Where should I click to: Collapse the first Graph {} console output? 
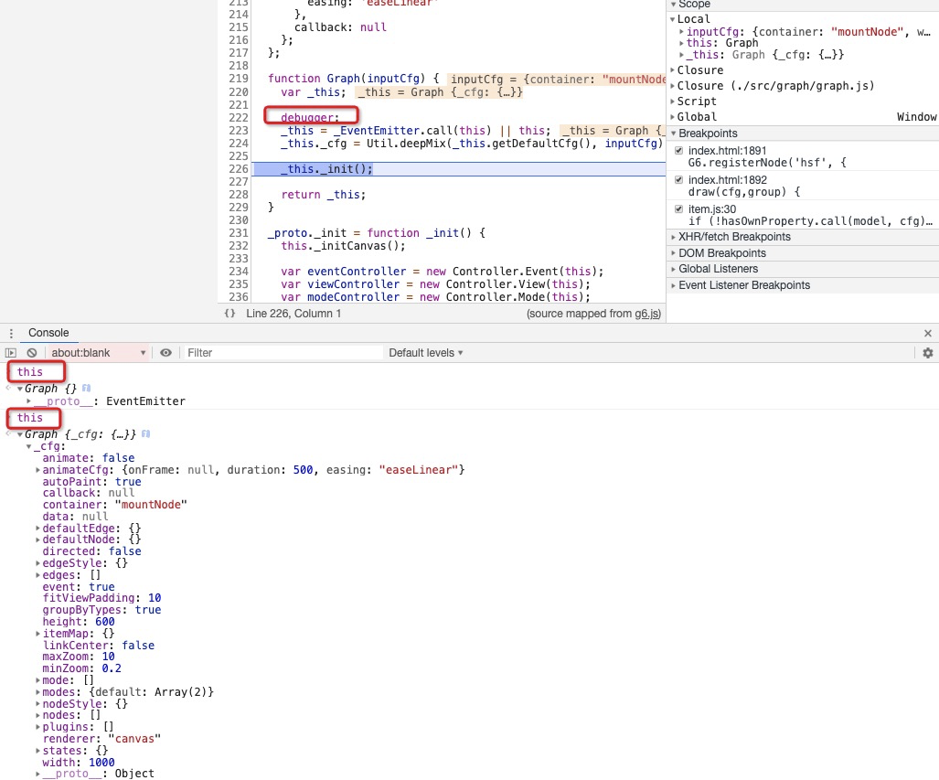[20, 389]
